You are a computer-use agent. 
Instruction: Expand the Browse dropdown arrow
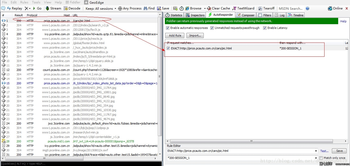point(205,8)
